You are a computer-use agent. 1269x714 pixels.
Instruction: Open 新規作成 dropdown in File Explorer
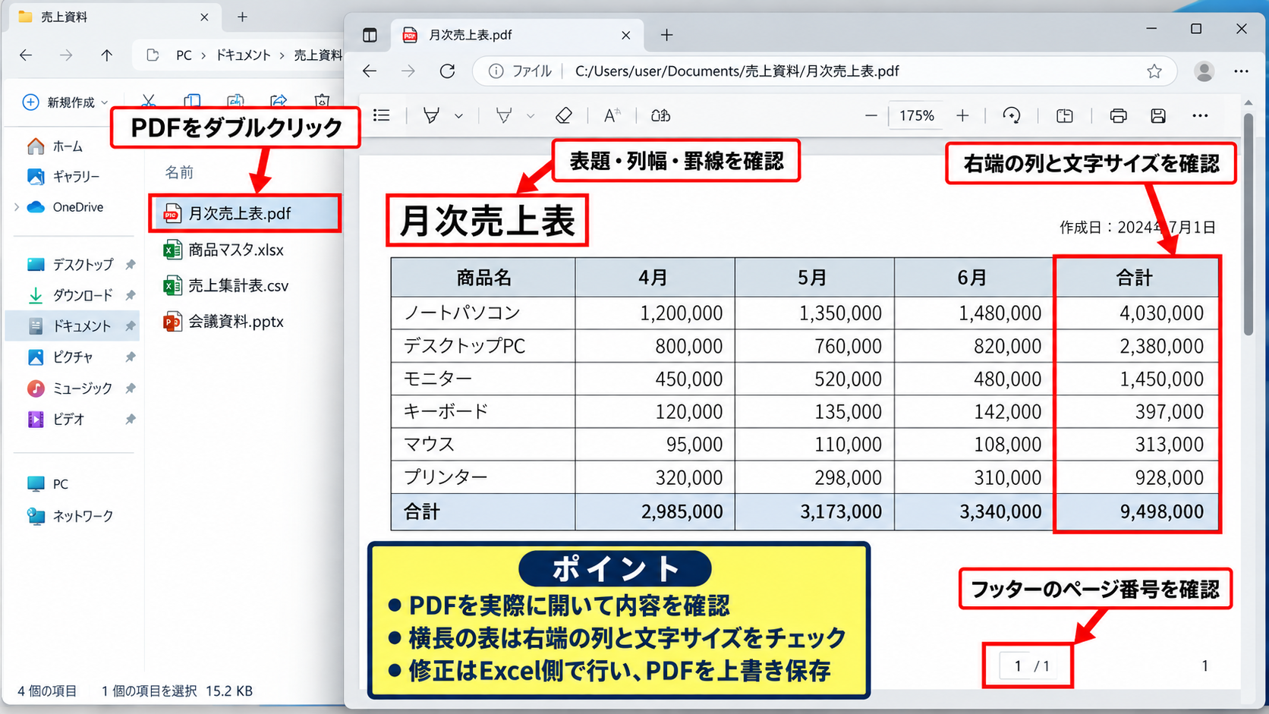tap(65, 102)
